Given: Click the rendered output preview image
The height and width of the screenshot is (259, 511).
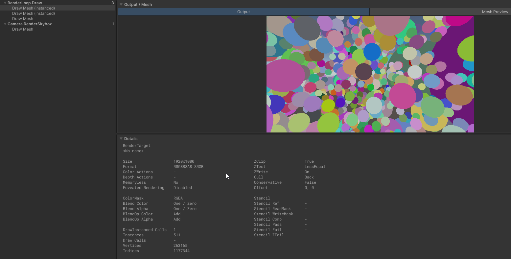Looking at the screenshot, I should [370, 74].
